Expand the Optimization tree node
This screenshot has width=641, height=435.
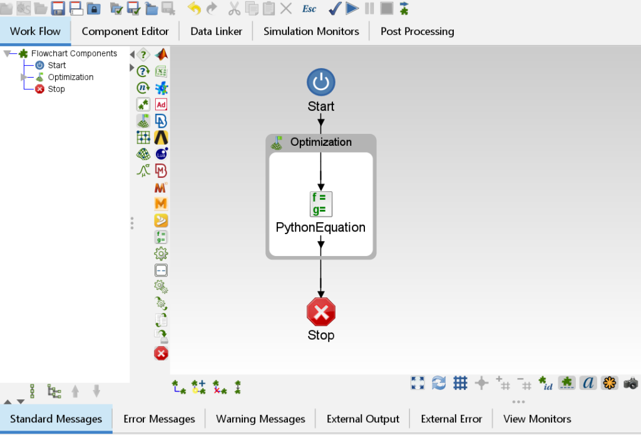point(24,77)
